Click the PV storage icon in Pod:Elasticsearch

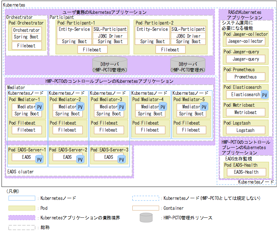[264, 95]
